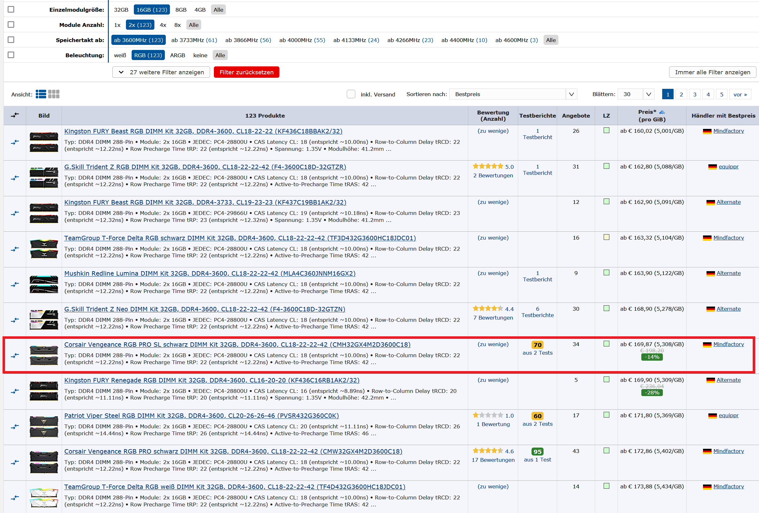The width and height of the screenshot is (759, 513).
Task: Toggle LZ checkbox for Kingston FURY Beast DDR4-3600
Action: click(x=606, y=131)
